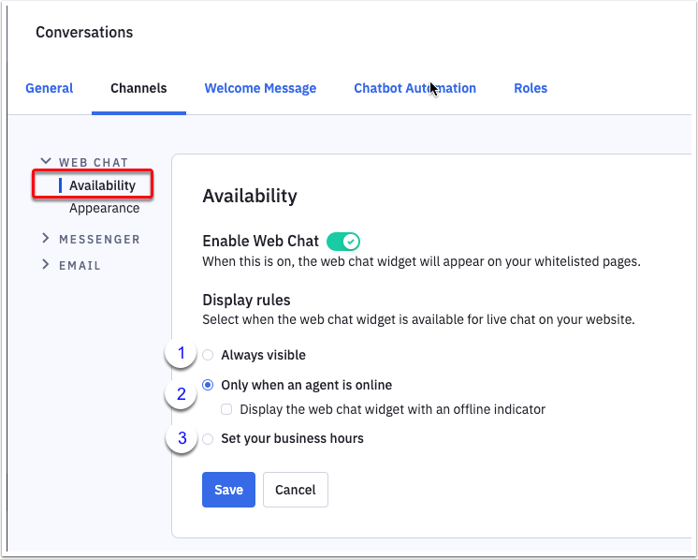Viewport: 698px width, 559px height.
Task: Toggle the Enable Web Chat switch
Action: pyautogui.click(x=343, y=242)
